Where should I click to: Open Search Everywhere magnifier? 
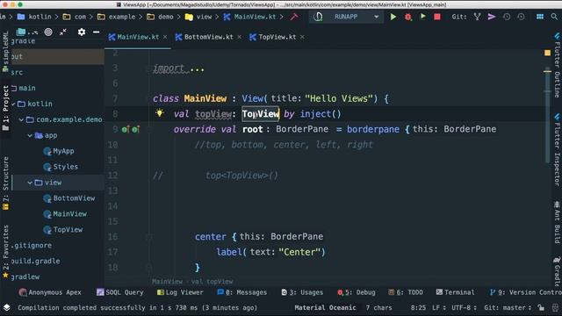(554, 17)
